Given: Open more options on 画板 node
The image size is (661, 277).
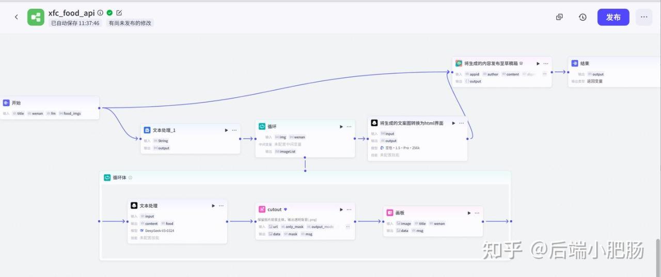Looking at the screenshot, I should click(x=477, y=213).
